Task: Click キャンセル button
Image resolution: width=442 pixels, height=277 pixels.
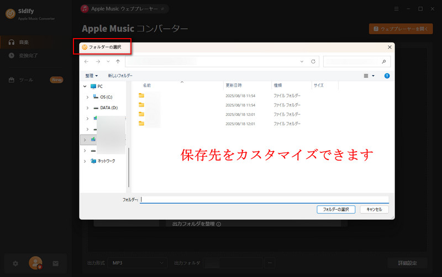Action: click(x=374, y=210)
